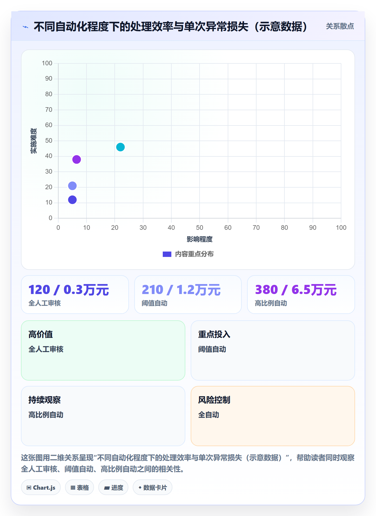Click the 影响程度 x-axis title
This screenshot has height=516, width=376.
click(x=200, y=239)
